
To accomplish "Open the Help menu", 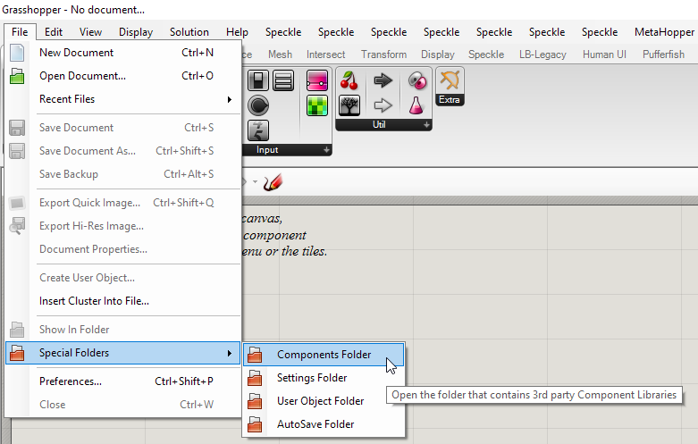I will click(x=237, y=32).
